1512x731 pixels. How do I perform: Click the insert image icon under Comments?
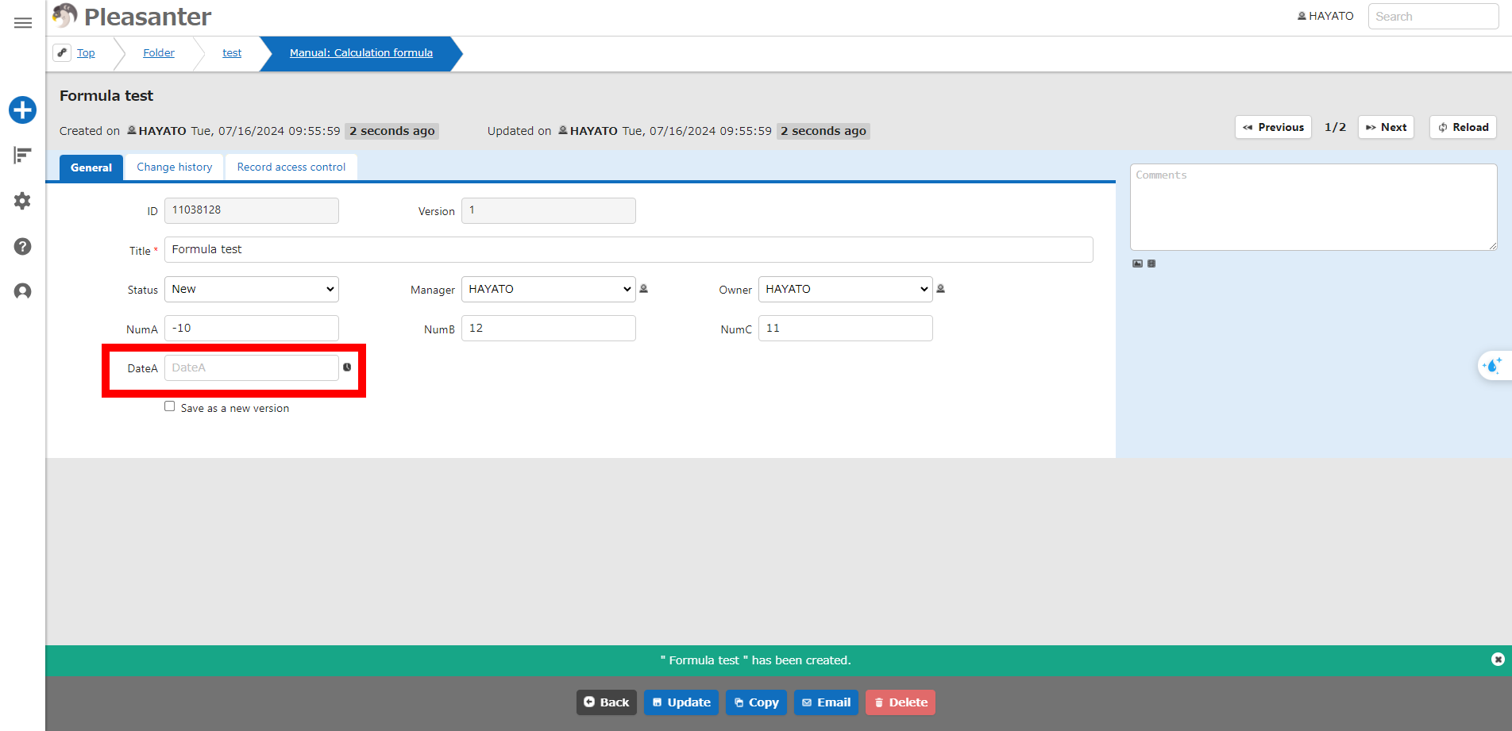pos(1137,264)
